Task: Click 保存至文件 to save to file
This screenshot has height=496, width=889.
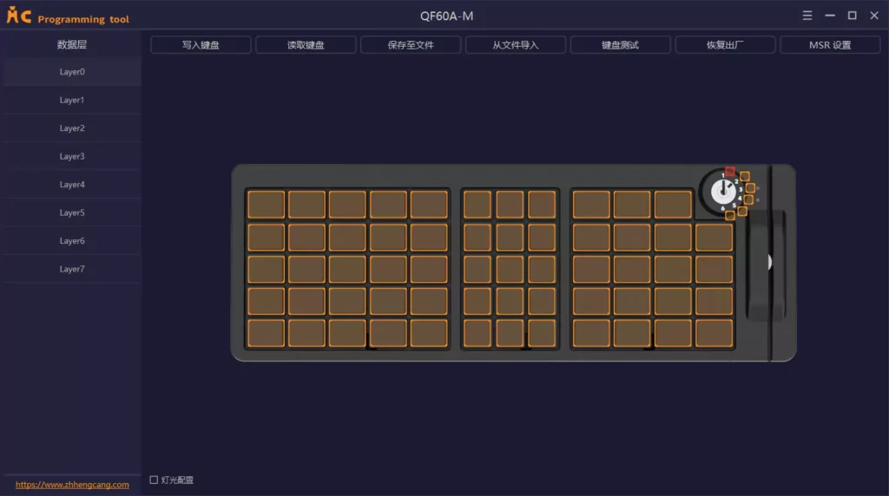Action: pos(411,45)
